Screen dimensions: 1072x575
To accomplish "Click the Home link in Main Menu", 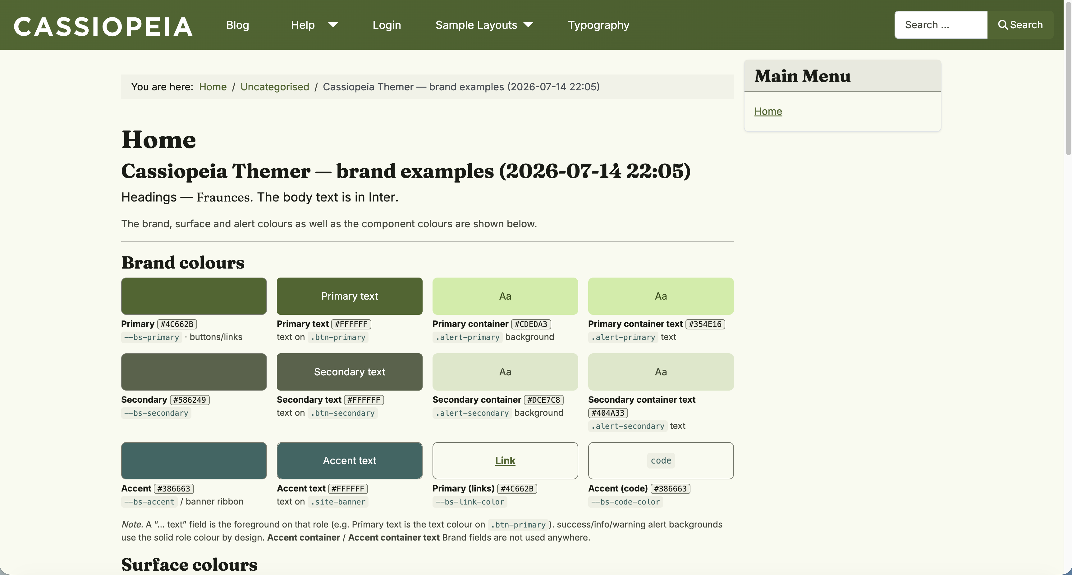I will point(768,111).
